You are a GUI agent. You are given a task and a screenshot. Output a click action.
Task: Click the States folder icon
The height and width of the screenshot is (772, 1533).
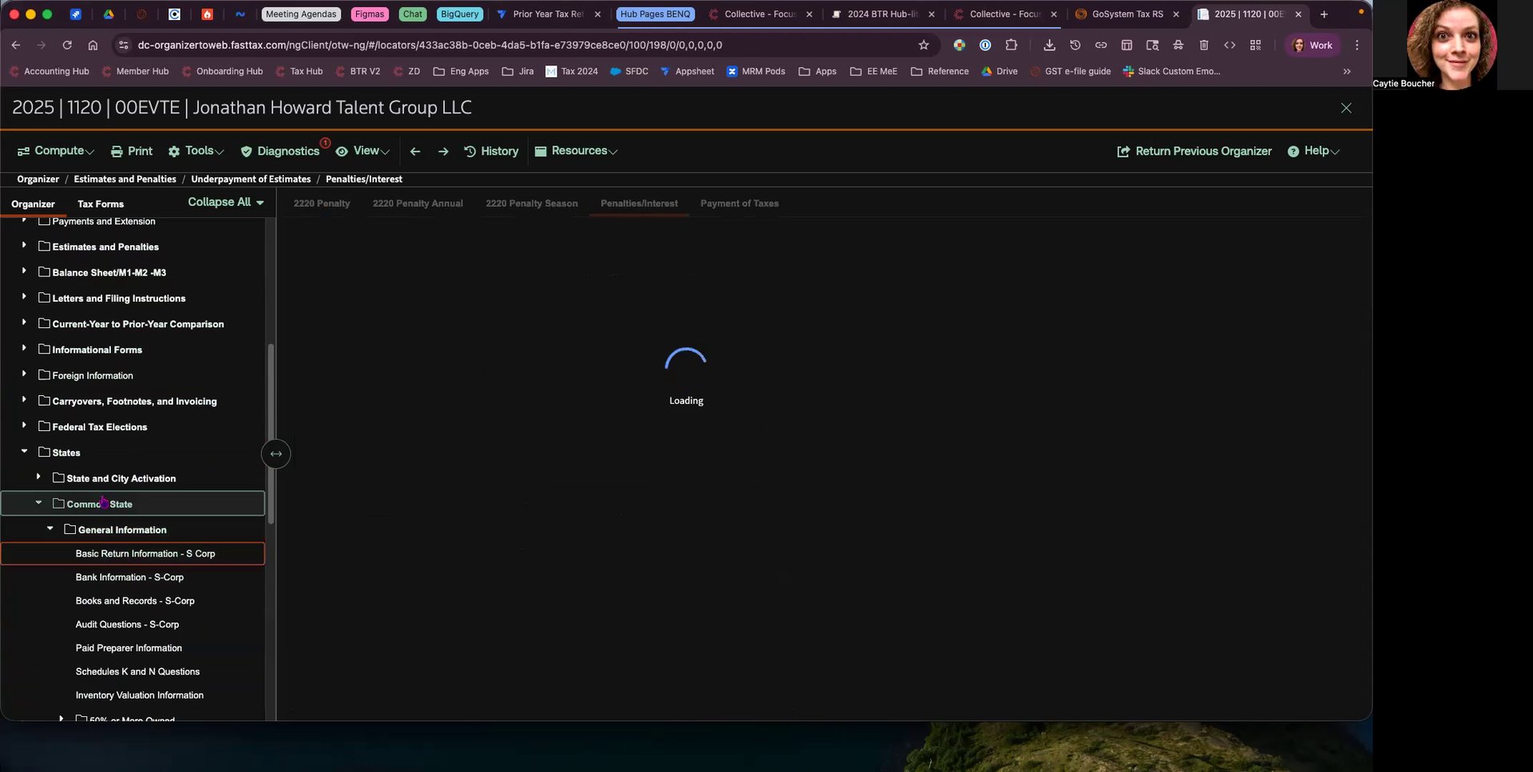[x=44, y=452]
